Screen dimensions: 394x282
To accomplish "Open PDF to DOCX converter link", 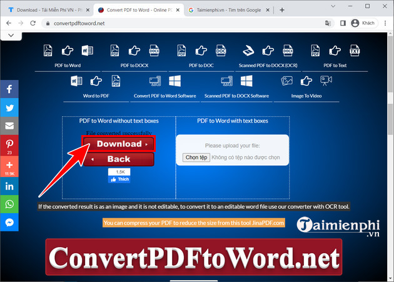I will (x=134, y=66).
